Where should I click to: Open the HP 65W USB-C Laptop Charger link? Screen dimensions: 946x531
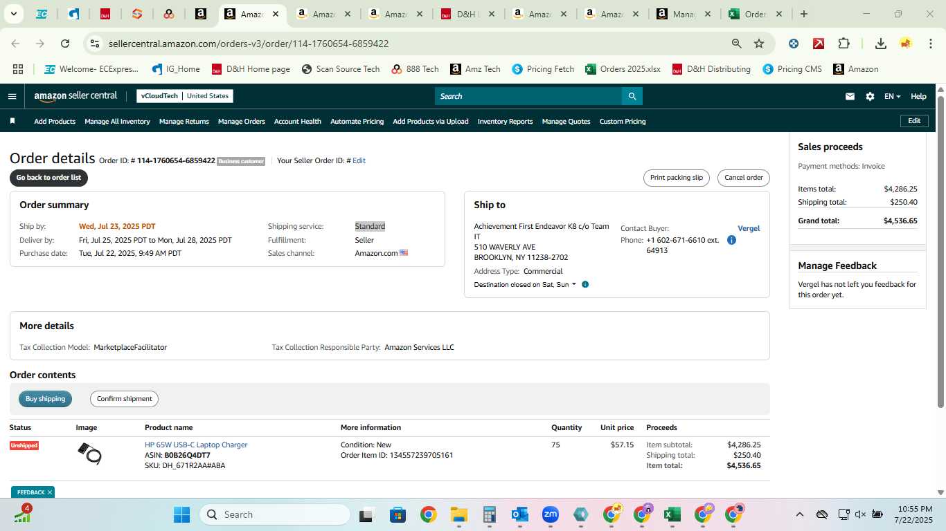196,445
